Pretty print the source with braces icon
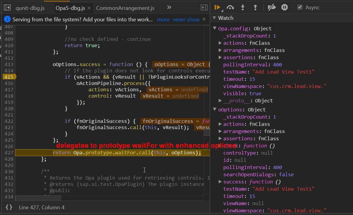Screen dimensions: 353x215 click(x=9, y=207)
